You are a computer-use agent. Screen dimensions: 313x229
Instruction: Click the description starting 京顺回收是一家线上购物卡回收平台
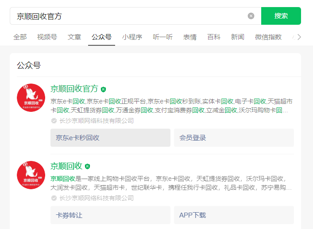tap(171, 183)
